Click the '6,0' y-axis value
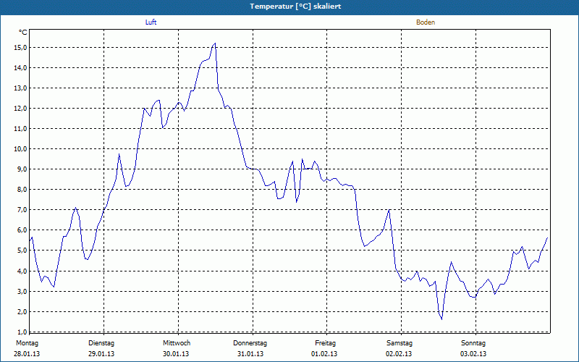 (x=22, y=230)
